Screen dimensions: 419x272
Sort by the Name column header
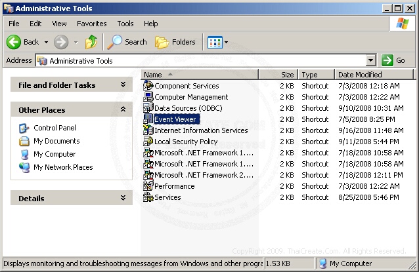click(200, 75)
